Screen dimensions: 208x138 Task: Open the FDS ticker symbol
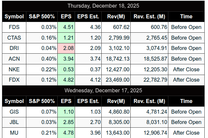click(x=14, y=27)
